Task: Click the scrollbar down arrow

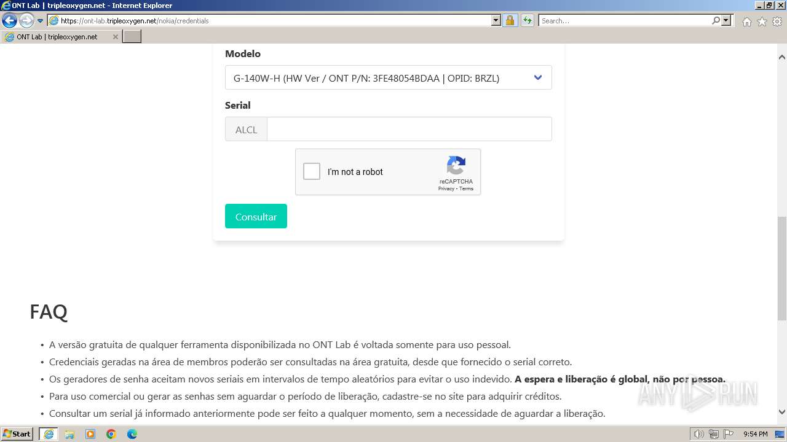Action: click(781, 413)
